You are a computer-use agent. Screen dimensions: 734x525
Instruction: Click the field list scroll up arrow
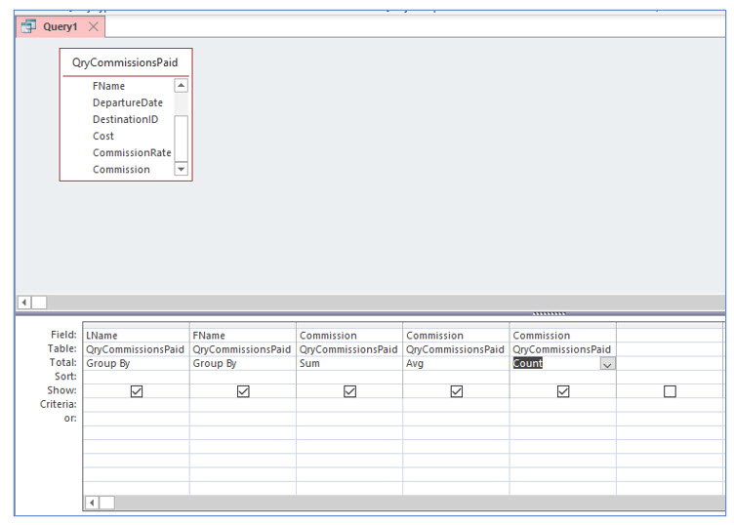point(182,86)
